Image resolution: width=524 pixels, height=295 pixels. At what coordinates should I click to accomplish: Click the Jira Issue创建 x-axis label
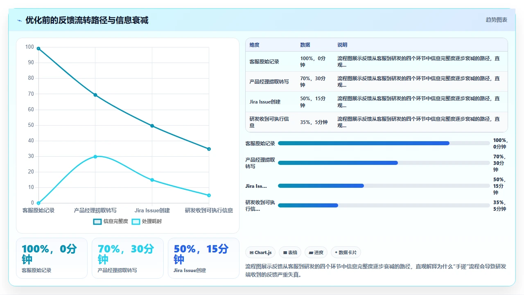152,211
